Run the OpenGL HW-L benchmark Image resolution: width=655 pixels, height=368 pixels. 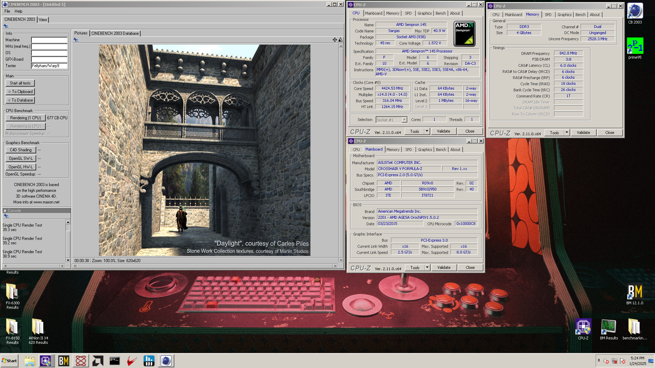click(21, 167)
